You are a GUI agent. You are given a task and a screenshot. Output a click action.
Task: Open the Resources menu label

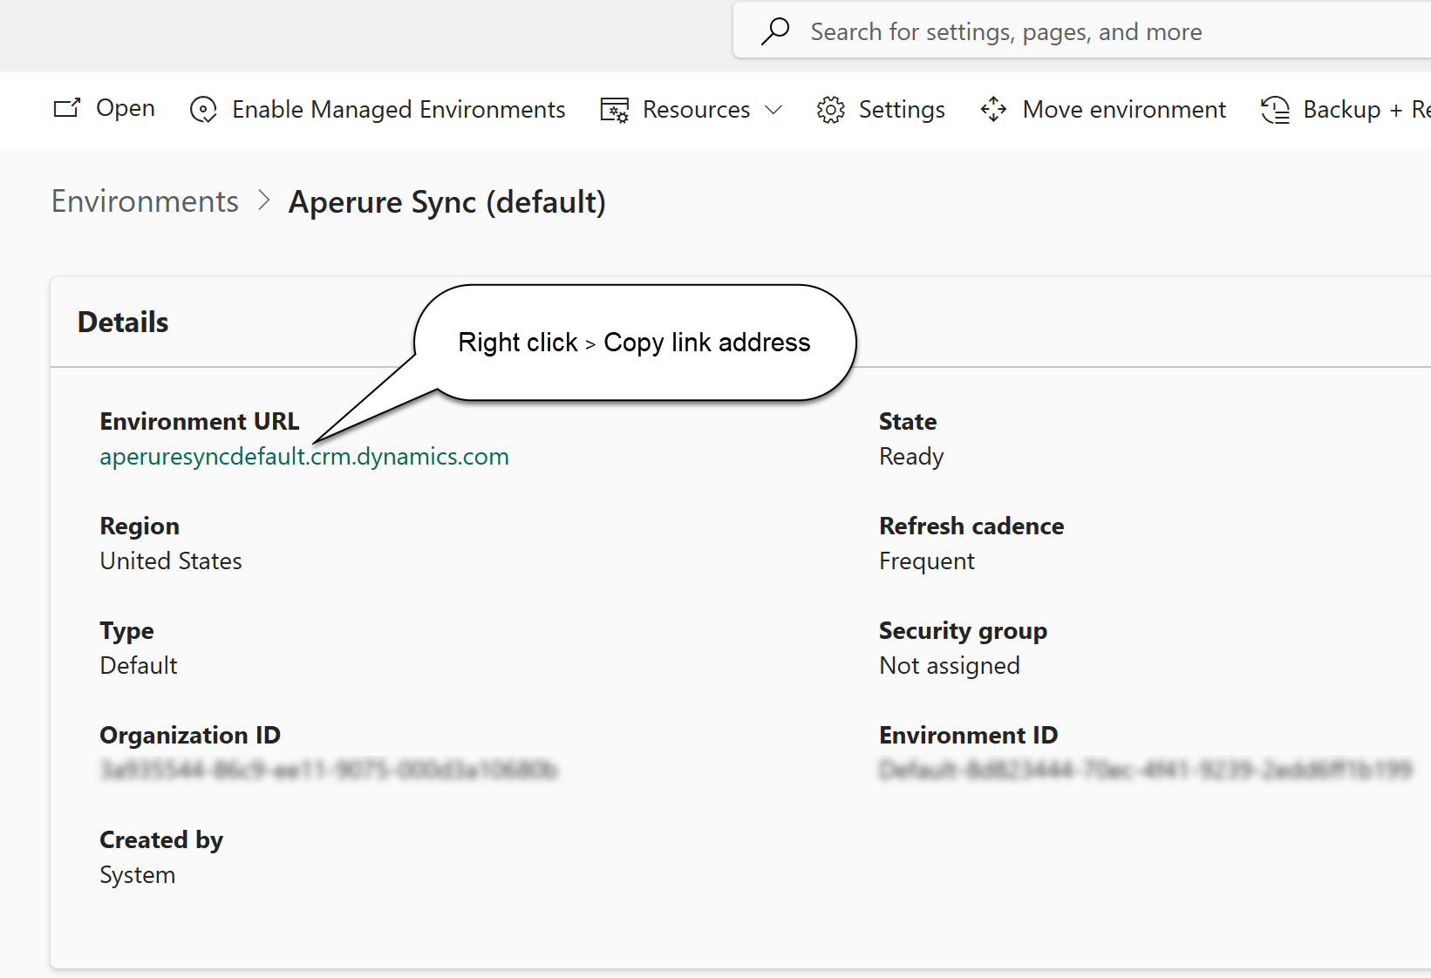point(696,110)
